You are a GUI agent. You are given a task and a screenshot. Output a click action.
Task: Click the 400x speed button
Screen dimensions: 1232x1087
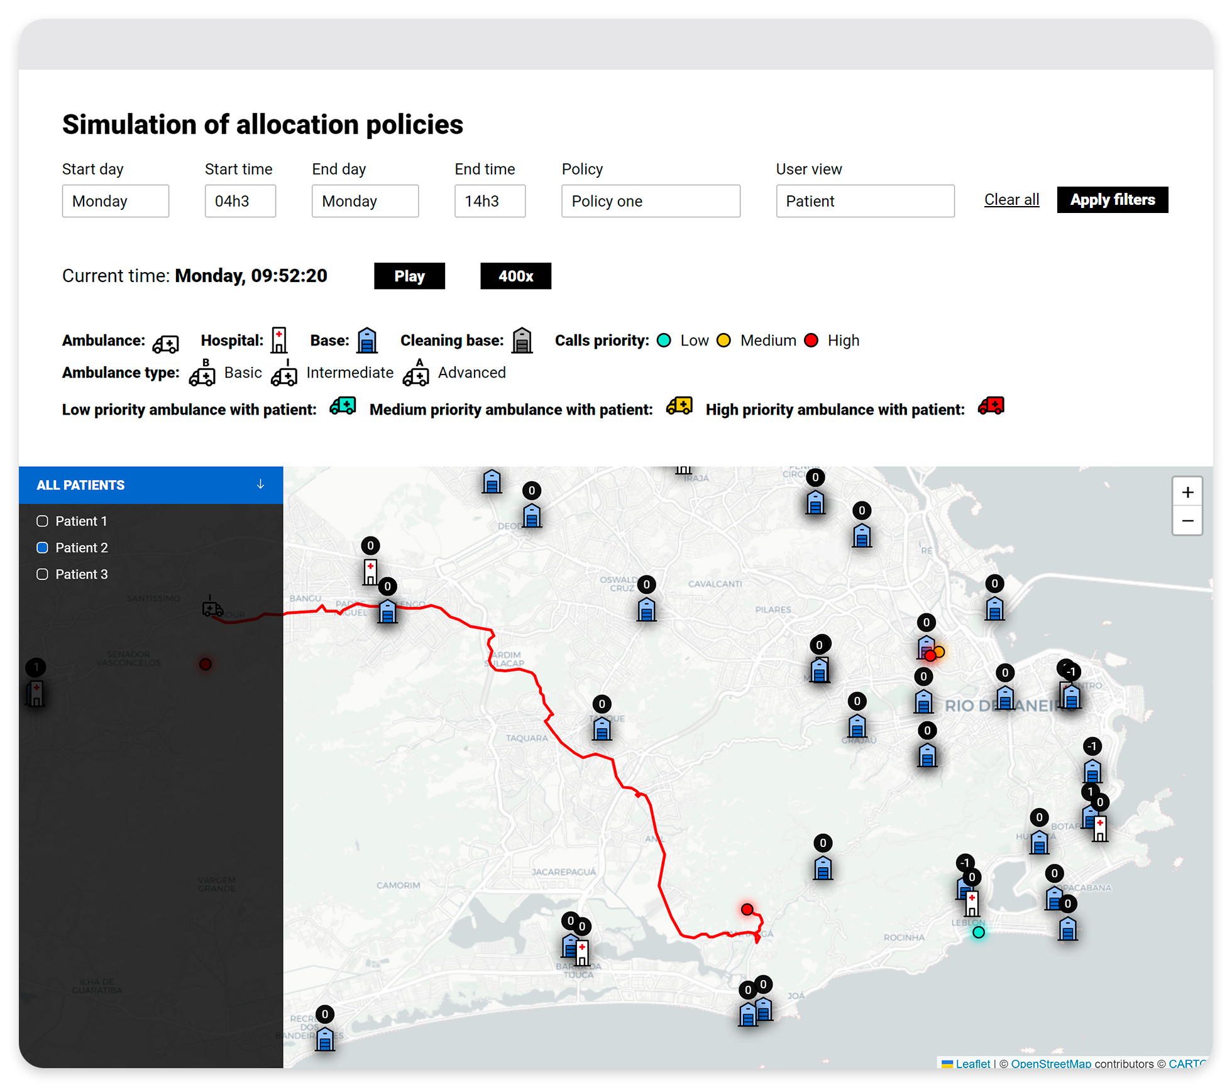[x=515, y=276]
